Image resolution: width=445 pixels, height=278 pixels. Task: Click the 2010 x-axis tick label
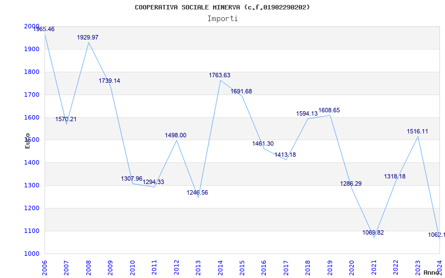[132, 267]
